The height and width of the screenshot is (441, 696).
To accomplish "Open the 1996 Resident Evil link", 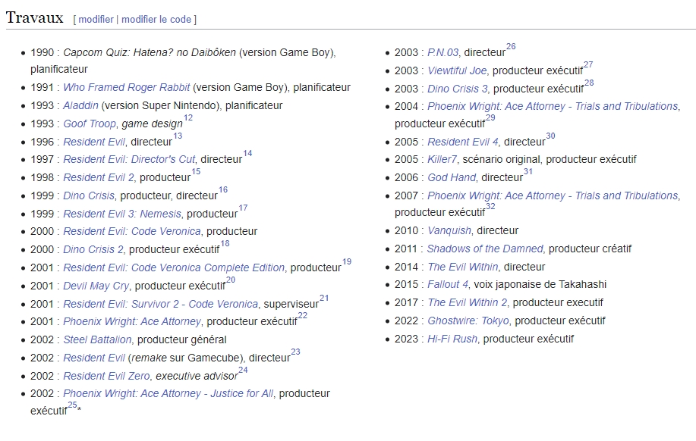I will 94,142.
